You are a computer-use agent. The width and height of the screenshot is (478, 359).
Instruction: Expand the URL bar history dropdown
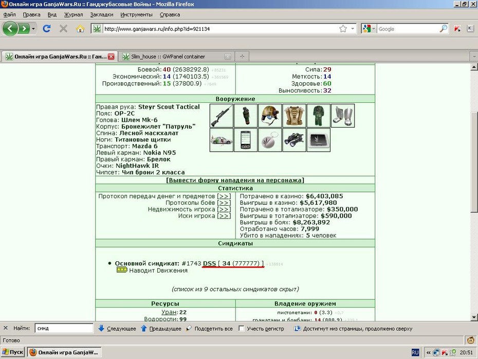pyautogui.click(x=353, y=29)
